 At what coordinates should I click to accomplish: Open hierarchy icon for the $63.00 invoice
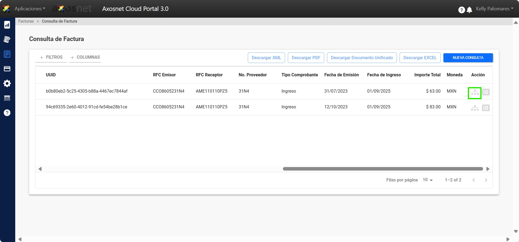[475, 93]
